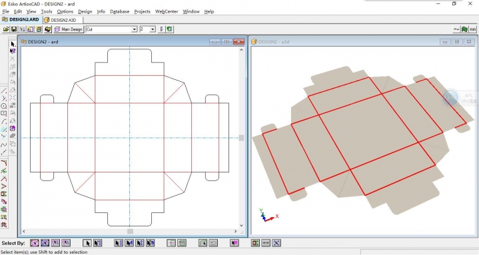Choose the Line drawing tool
The height and width of the screenshot is (255, 479).
[4, 91]
